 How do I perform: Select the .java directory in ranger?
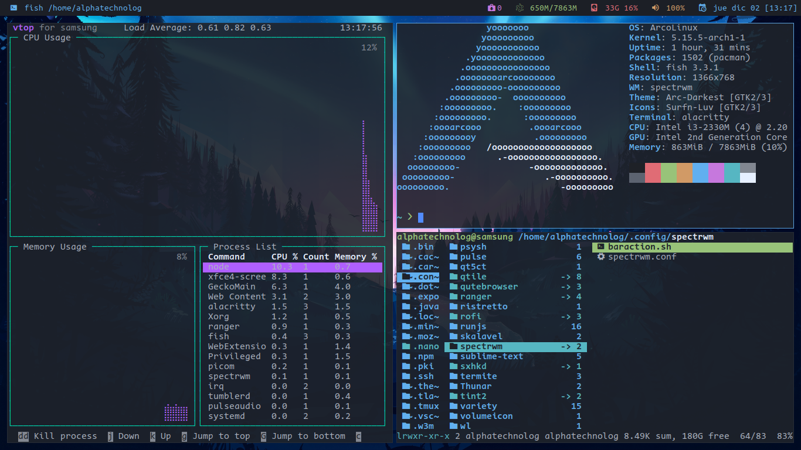(418, 307)
